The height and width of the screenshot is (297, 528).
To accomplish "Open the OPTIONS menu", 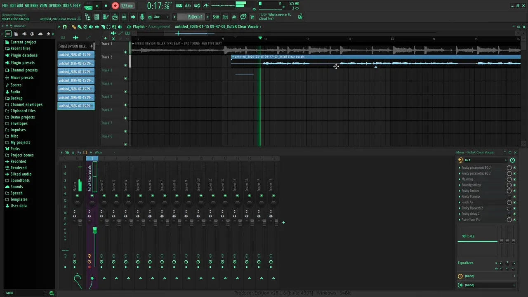I will [55, 5].
